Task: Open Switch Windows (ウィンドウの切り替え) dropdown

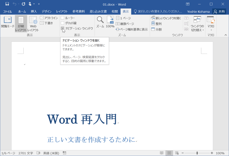Action: [197, 24]
